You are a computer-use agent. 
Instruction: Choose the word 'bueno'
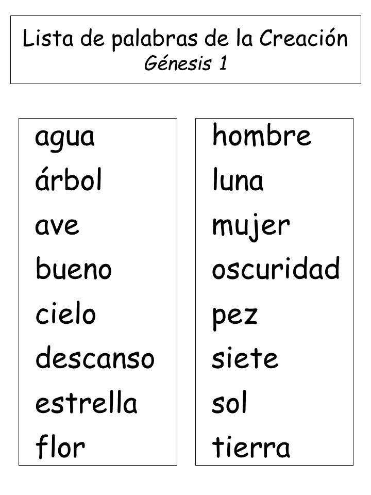tap(74, 268)
